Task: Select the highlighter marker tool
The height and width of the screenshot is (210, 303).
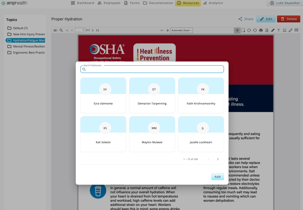Action: click(273, 30)
